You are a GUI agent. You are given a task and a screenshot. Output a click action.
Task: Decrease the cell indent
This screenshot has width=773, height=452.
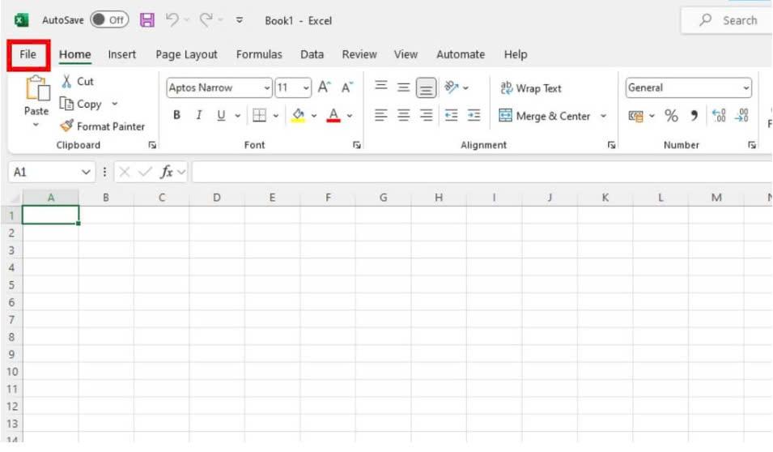click(451, 116)
